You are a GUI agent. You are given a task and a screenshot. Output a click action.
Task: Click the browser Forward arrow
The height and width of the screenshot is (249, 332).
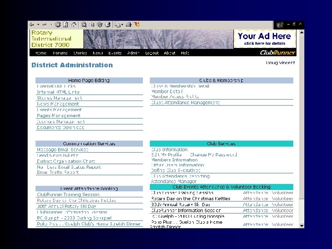pyautogui.click(x=44, y=25)
